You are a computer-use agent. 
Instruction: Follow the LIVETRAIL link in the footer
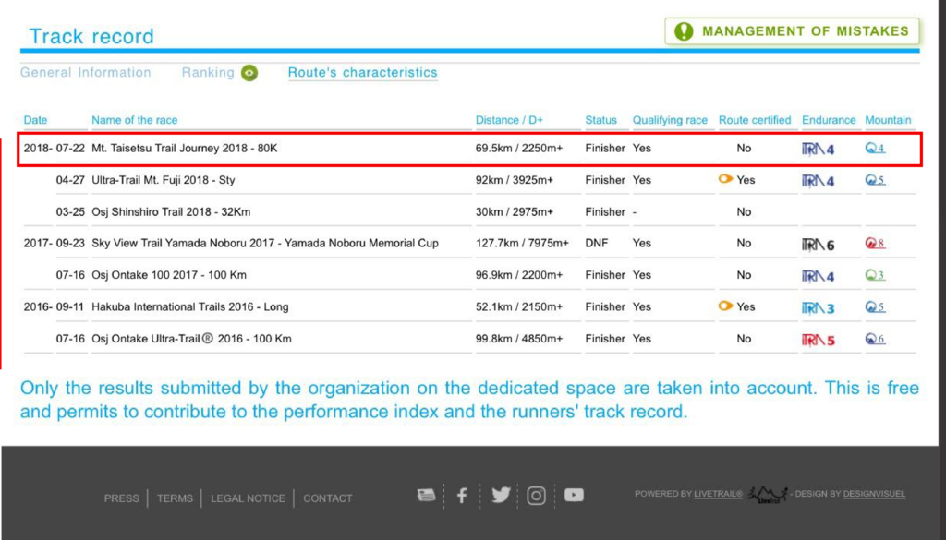pos(718,494)
